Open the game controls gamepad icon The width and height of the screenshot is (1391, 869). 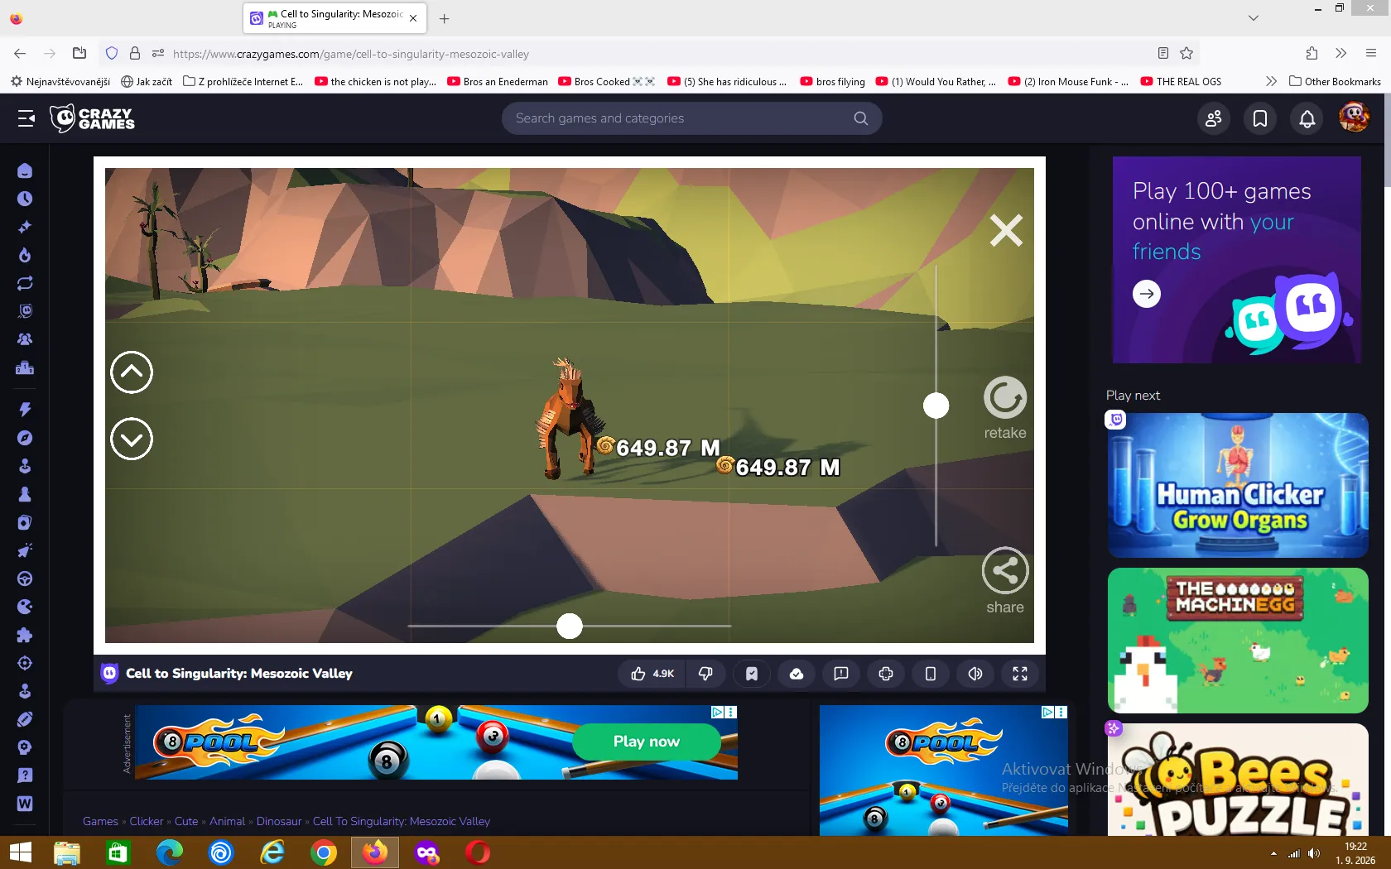(x=886, y=674)
